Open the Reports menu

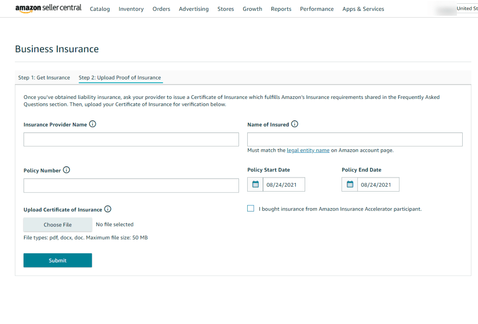click(281, 9)
